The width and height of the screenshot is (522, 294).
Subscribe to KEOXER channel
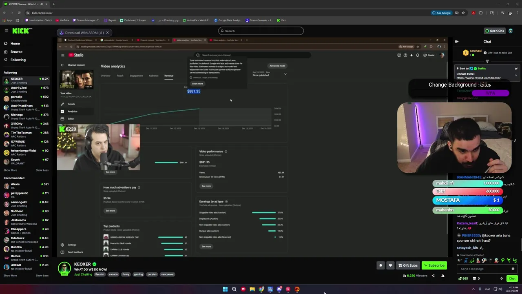[434, 265]
